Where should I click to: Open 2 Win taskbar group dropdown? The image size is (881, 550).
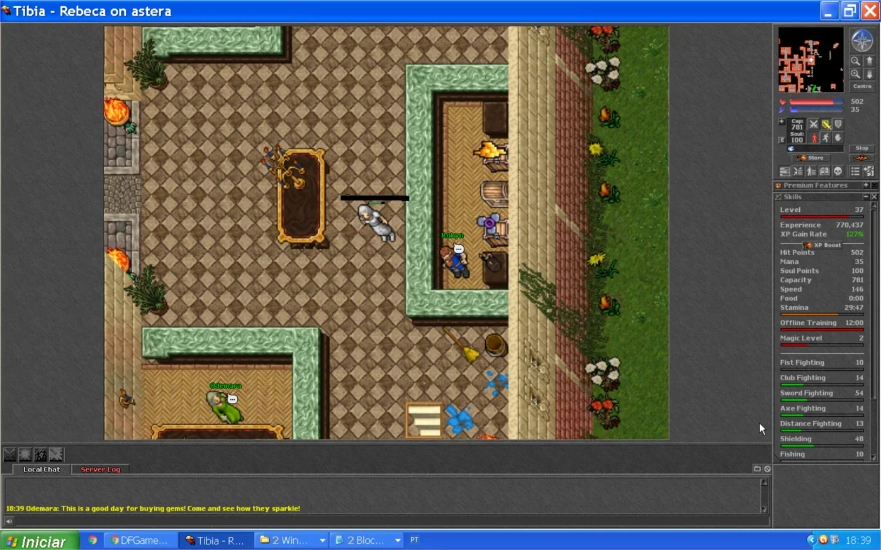point(322,540)
